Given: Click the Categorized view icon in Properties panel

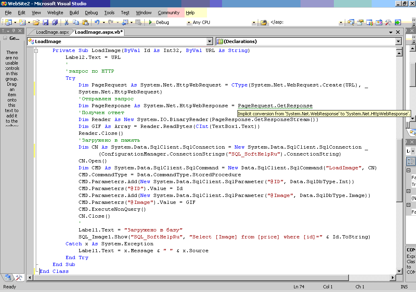Looking at the screenshot, I should click(411, 161).
